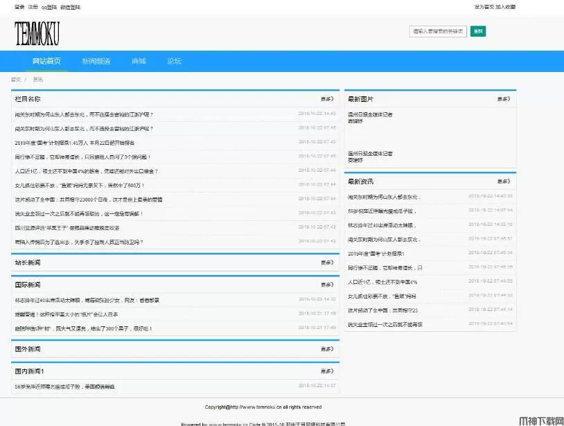Click the TEMMOKU site logo
Image resolution: width=564 pixels, height=426 pixels.
(x=37, y=33)
